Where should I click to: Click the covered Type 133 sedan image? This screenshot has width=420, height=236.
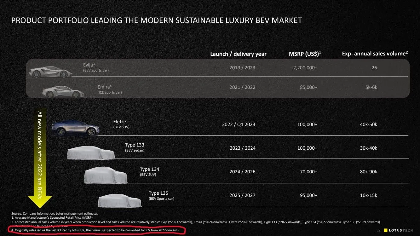pyautogui.click(x=91, y=152)
